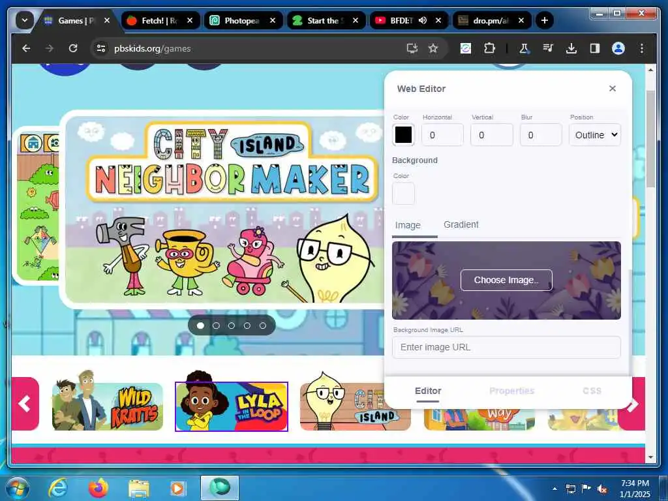
Task: Open the City Island Neighbor Maker banner
Action: click(x=225, y=209)
